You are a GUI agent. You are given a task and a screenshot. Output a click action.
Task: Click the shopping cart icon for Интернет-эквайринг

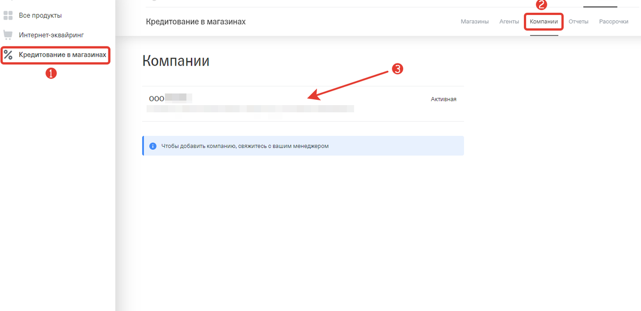pos(8,35)
